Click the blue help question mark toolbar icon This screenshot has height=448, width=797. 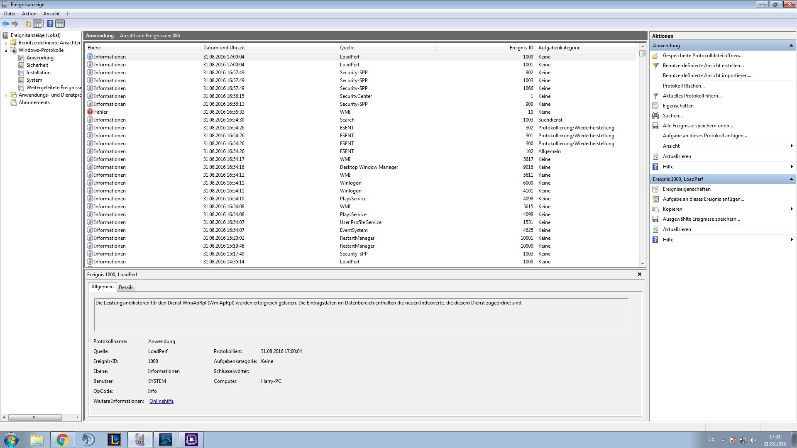(50, 24)
